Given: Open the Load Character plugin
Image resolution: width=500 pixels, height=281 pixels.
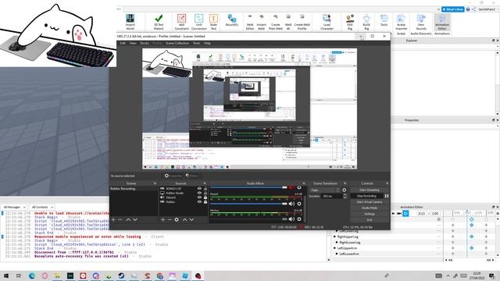Looking at the screenshot, I should coord(327,22).
